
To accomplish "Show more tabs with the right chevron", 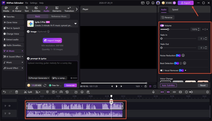I will [x=77, y=9].
